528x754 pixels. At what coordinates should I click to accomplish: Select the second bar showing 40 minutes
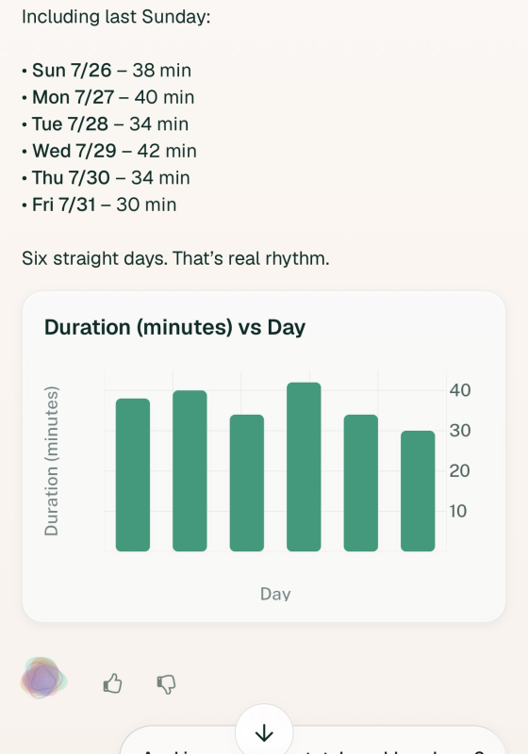[x=190, y=470]
